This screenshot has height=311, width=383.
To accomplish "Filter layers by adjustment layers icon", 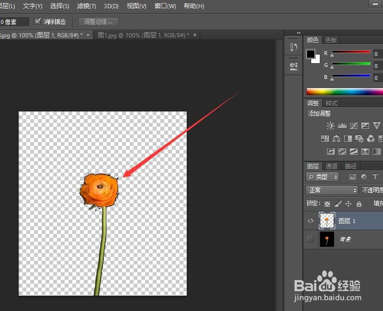I will pyautogui.click(x=364, y=177).
